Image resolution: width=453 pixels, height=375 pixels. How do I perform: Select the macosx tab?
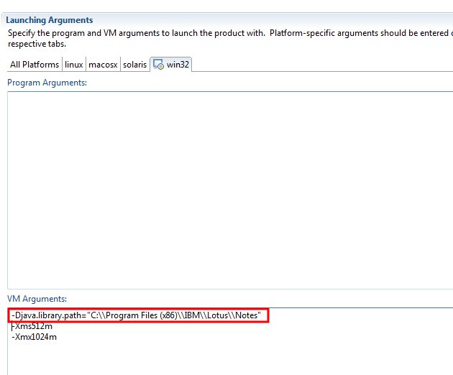102,65
